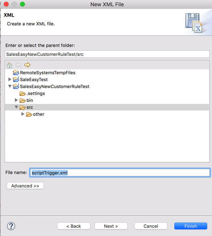Expand the SaleEasyTest project node
The image size is (212, 236).
coord(10,79)
